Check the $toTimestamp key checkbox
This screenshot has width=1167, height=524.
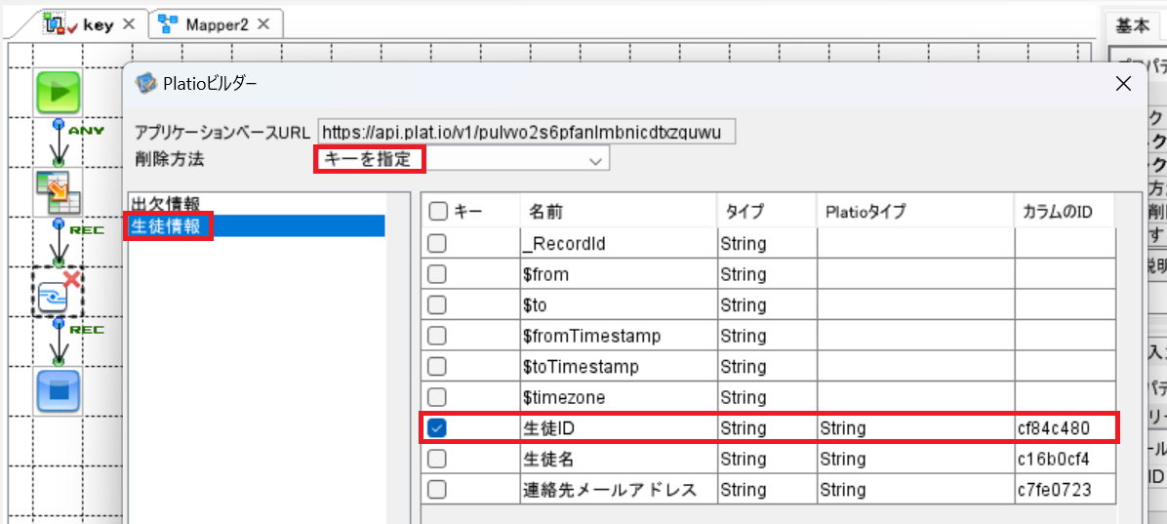point(437,367)
